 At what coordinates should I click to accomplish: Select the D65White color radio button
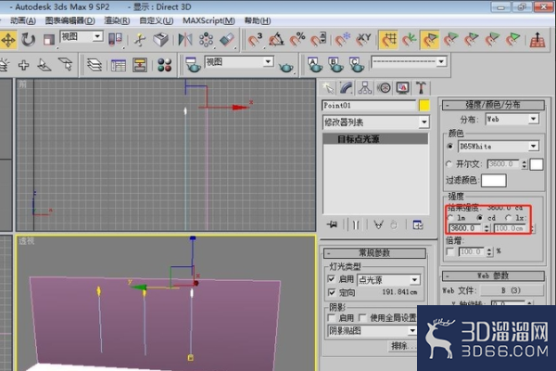tap(450, 146)
